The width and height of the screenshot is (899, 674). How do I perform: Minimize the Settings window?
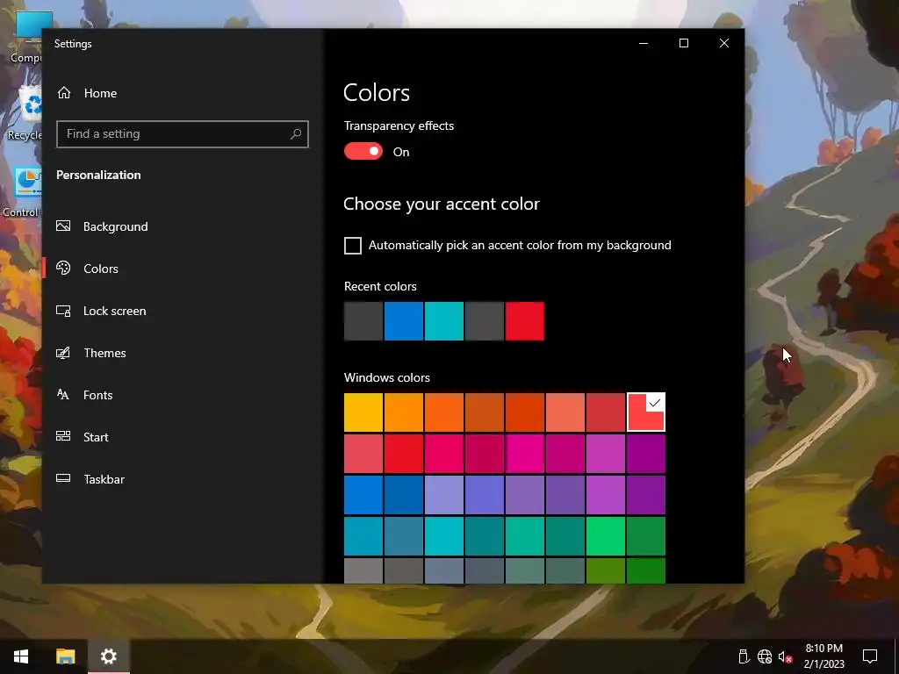644,43
